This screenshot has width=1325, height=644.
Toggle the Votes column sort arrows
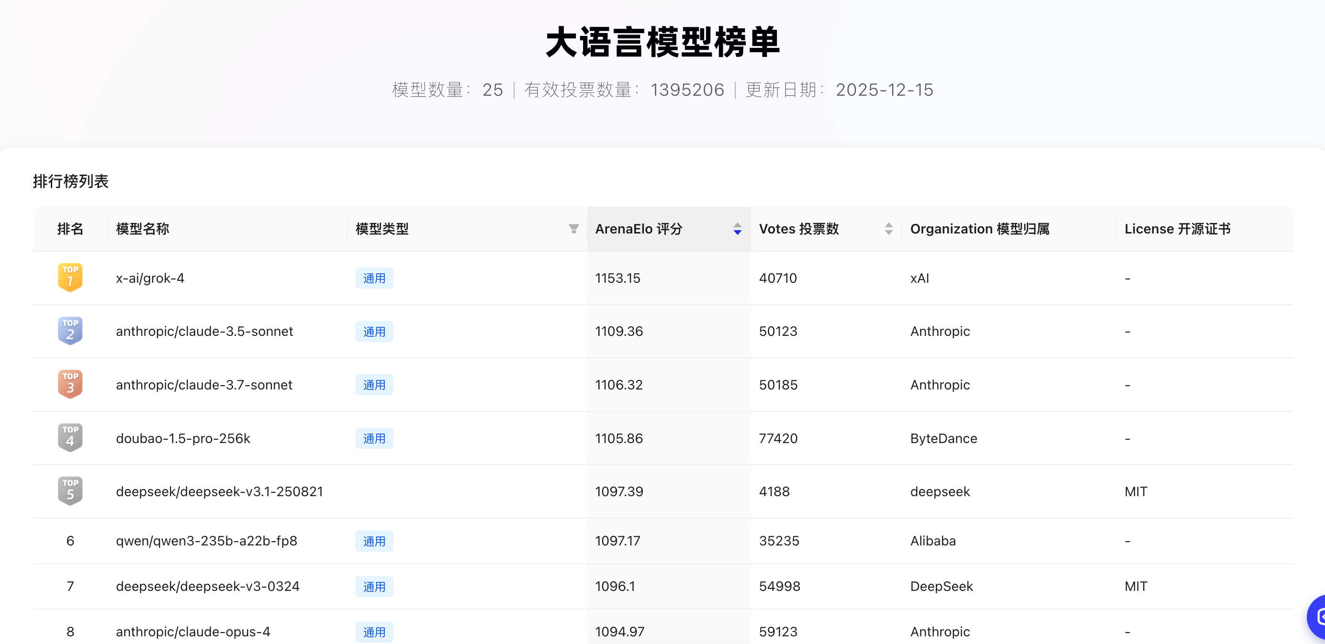click(888, 229)
